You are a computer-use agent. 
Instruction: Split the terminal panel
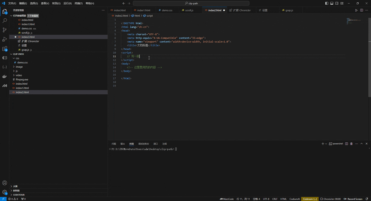tap(346, 144)
